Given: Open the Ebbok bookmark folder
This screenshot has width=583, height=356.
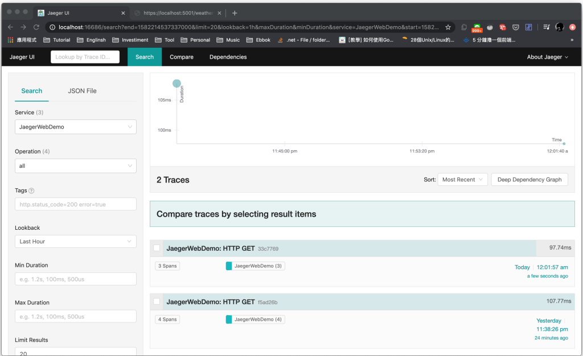Looking at the screenshot, I should [258, 40].
